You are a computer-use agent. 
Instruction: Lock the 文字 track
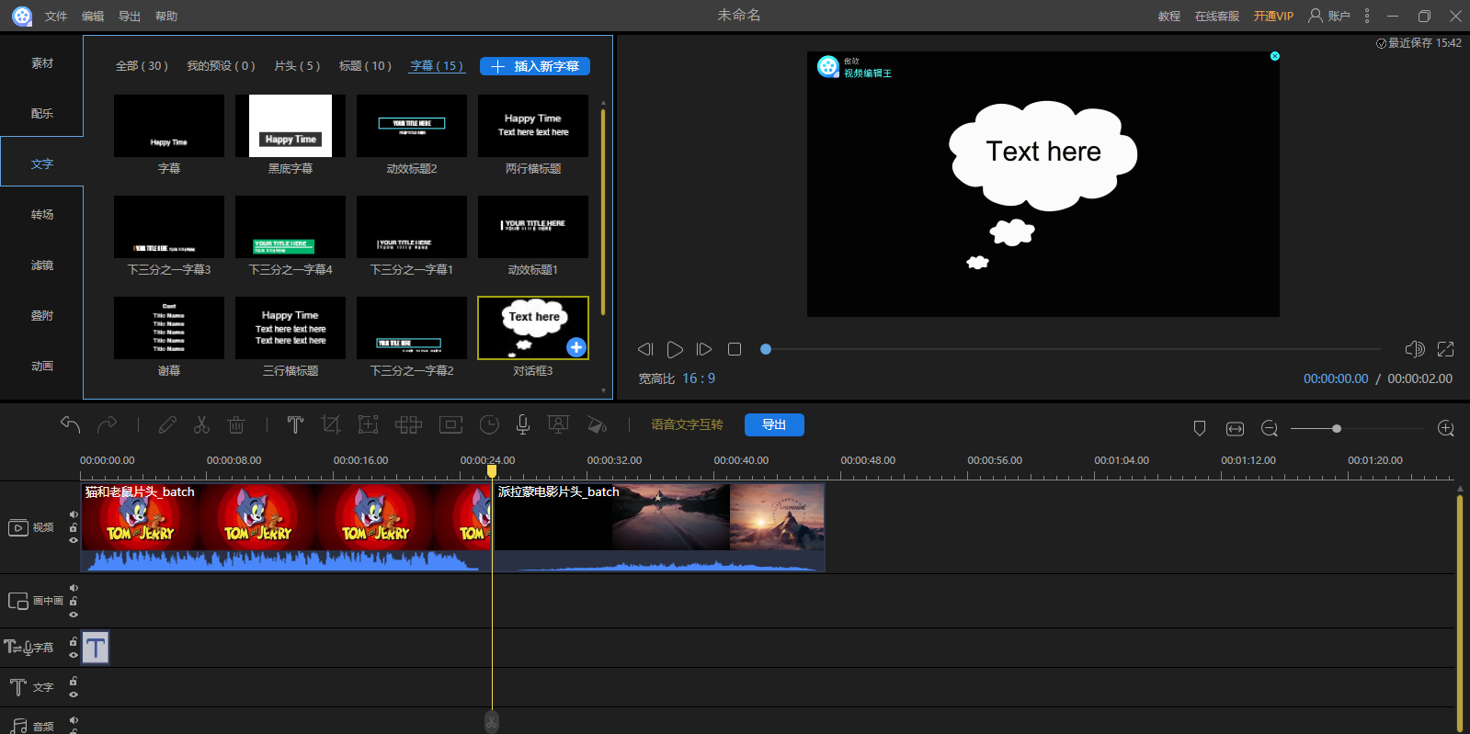coord(74,682)
